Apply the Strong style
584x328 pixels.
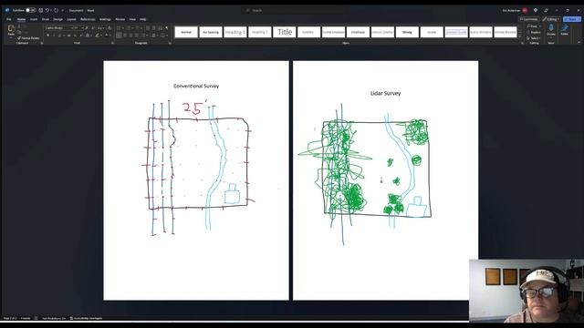pos(407,32)
